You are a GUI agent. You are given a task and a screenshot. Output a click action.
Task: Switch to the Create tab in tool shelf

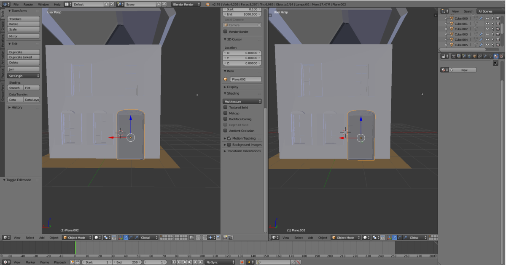[2, 26]
